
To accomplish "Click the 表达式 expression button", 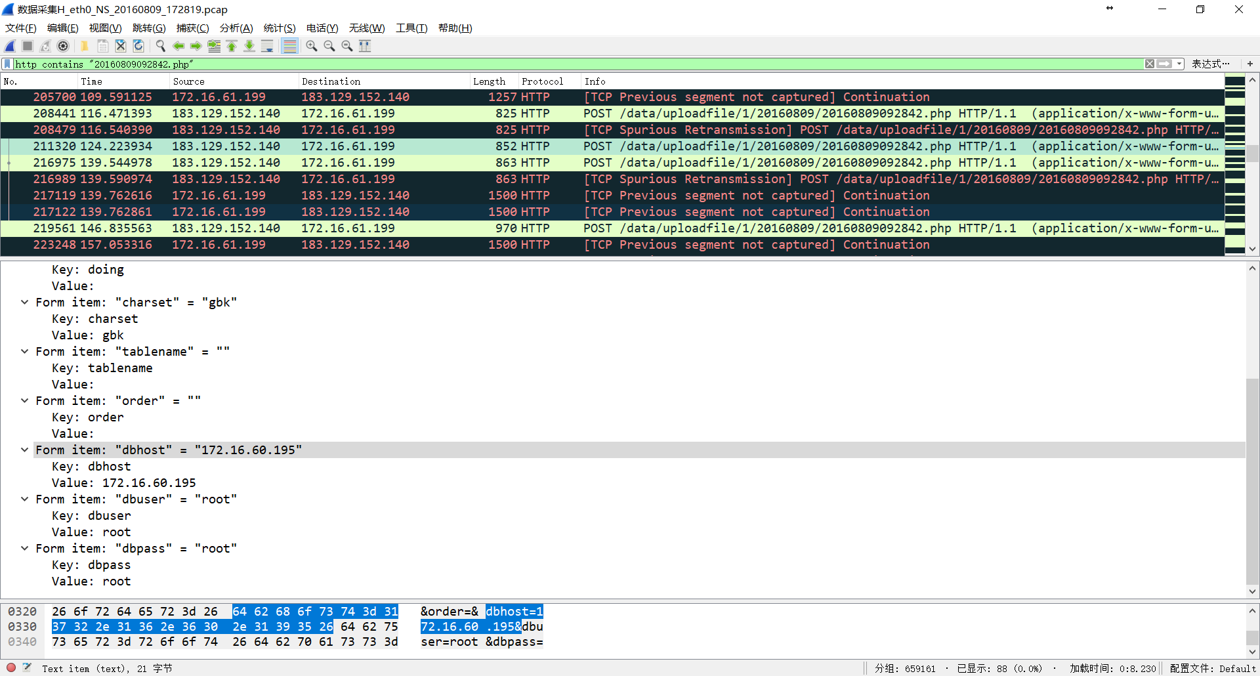I will (1210, 64).
